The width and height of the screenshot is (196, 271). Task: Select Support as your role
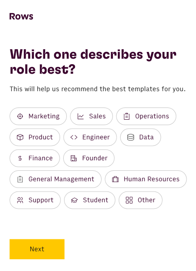click(35, 200)
